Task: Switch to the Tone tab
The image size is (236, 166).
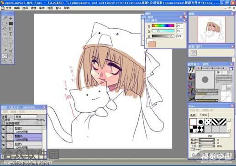Action: pos(204,115)
